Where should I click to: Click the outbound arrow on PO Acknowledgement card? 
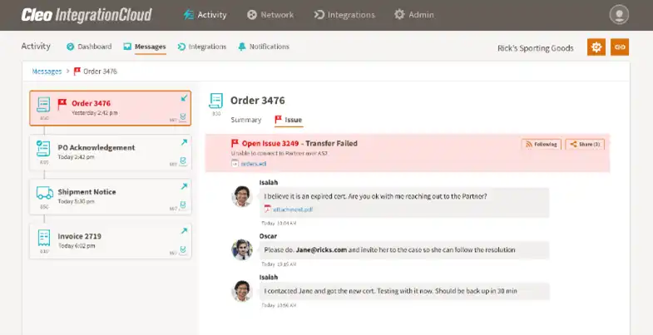[184, 142]
